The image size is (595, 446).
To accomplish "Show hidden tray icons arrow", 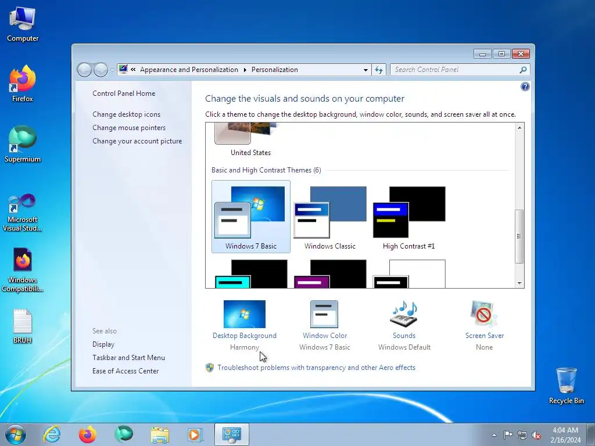I will coord(494,435).
